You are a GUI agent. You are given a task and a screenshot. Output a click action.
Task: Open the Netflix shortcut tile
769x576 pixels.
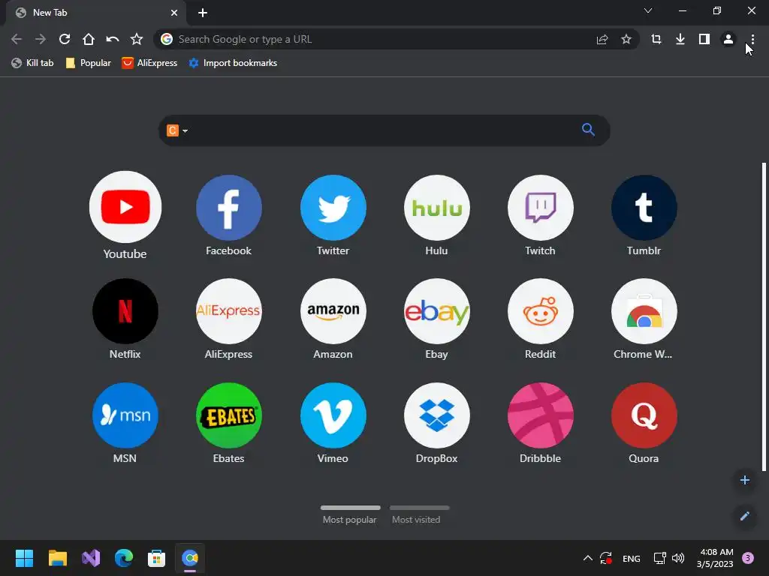[125, 311]
